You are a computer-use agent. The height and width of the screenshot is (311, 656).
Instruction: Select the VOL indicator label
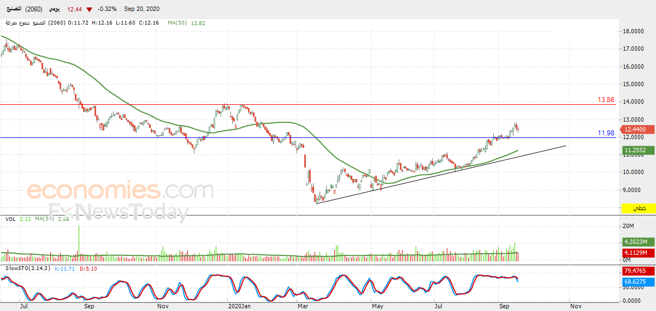pyautogui.click(x=10, y=219)
